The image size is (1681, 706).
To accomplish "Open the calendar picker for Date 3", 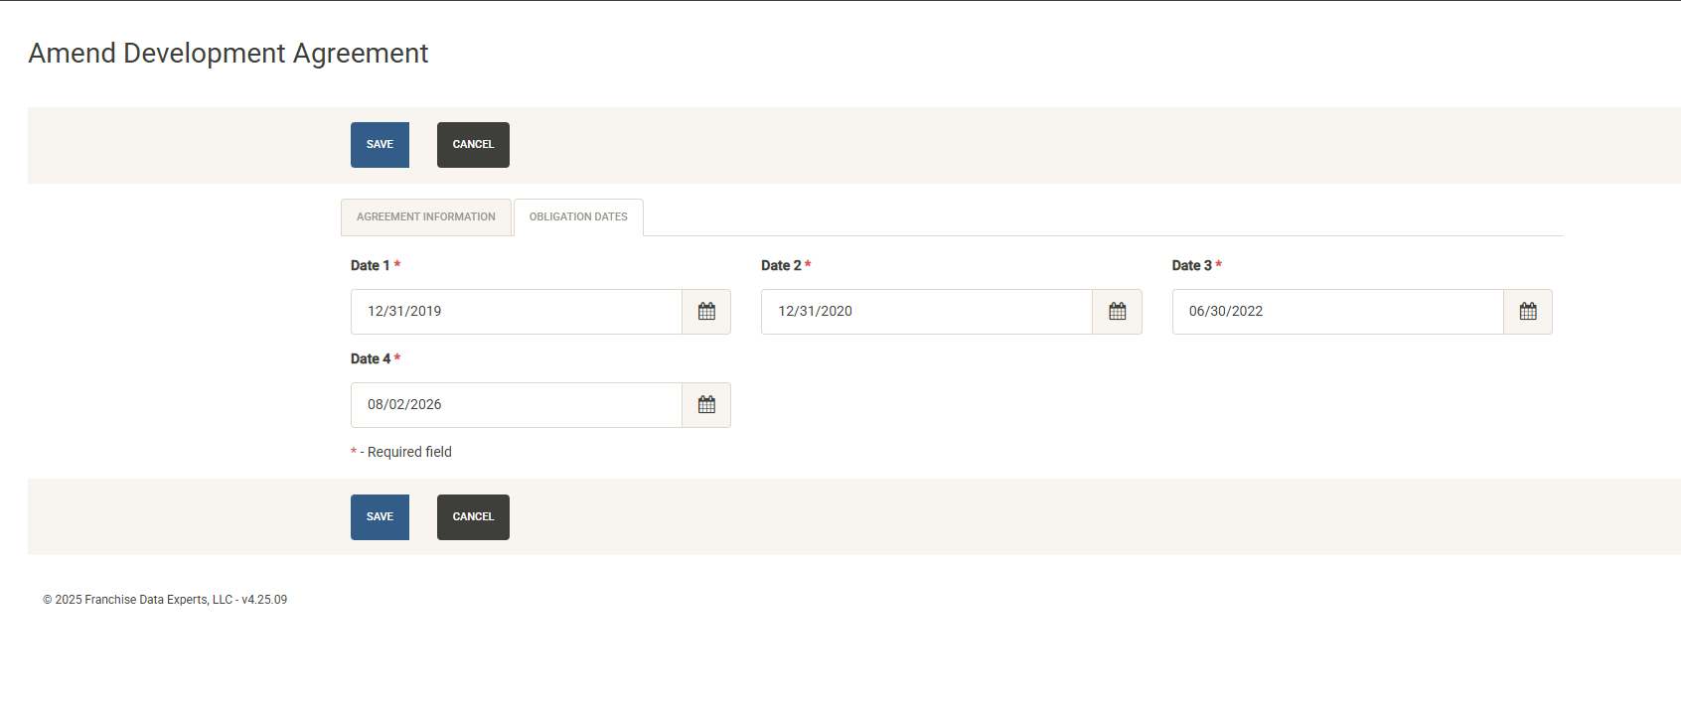I will click(1527, 312).
